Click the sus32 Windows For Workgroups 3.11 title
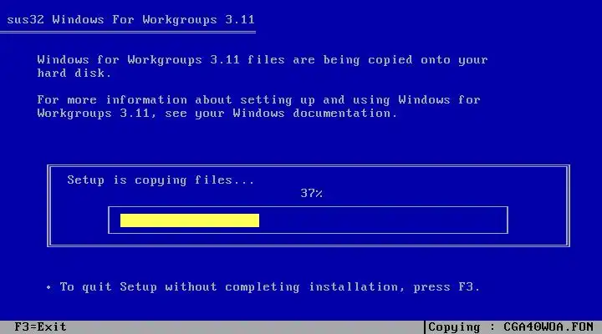 pyautogui.click(x=130, y=19)
